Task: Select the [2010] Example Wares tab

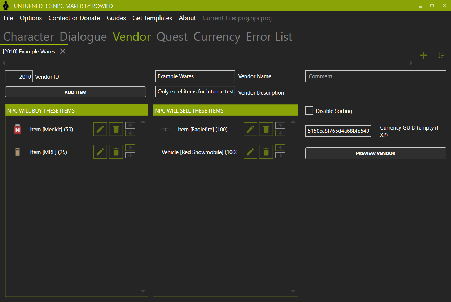Action: 29,52
